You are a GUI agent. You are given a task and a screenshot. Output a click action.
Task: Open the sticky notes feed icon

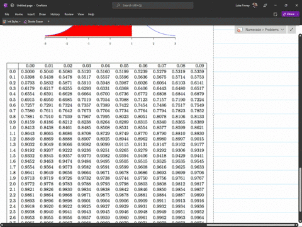(x=276, y=15)
